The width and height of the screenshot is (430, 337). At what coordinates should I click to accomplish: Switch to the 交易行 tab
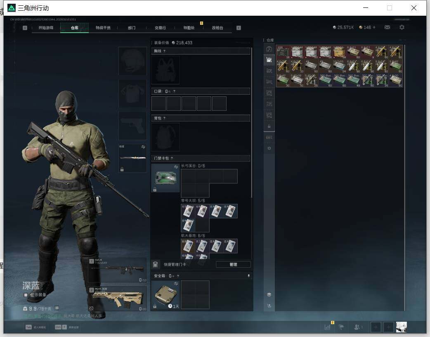[160, 28]
